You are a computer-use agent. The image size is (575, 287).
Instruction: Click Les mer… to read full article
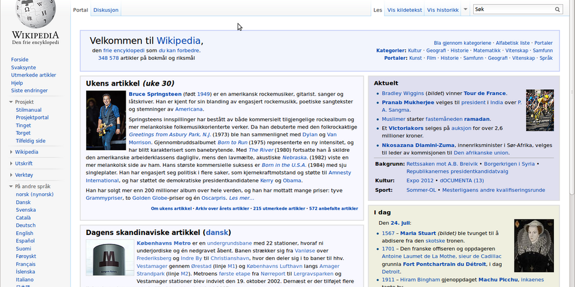click(x=241, y=198)
